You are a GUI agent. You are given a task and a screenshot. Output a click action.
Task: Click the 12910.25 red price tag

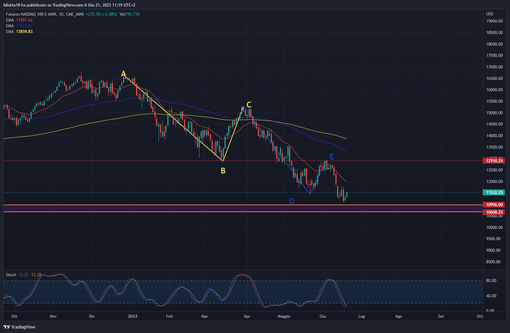(x=494, y=161)
